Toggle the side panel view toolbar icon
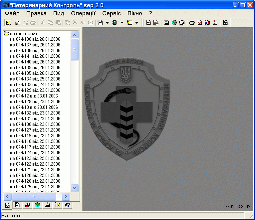The image size is (255, 220). point(8,23)
